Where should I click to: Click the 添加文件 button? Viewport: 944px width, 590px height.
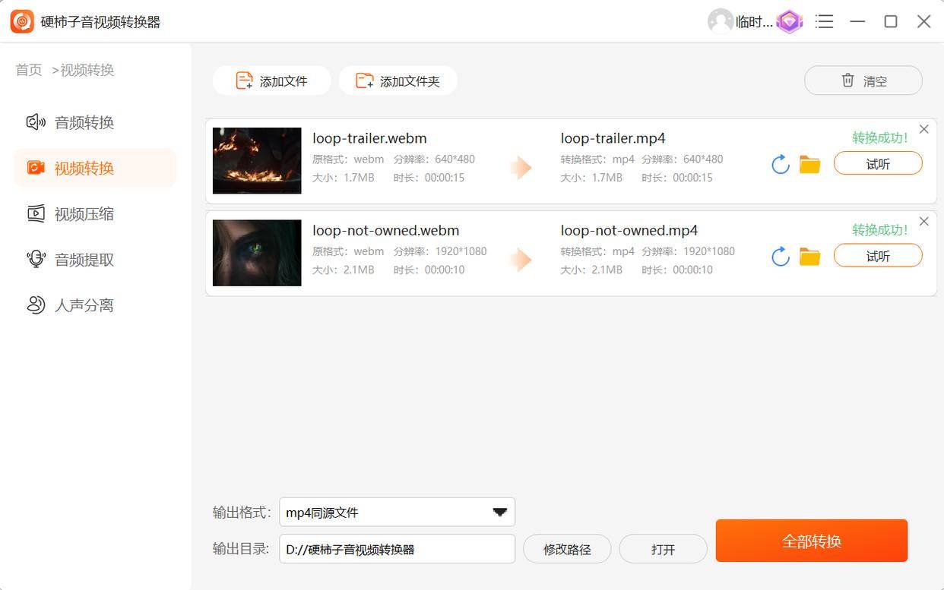tap(271, 80)
